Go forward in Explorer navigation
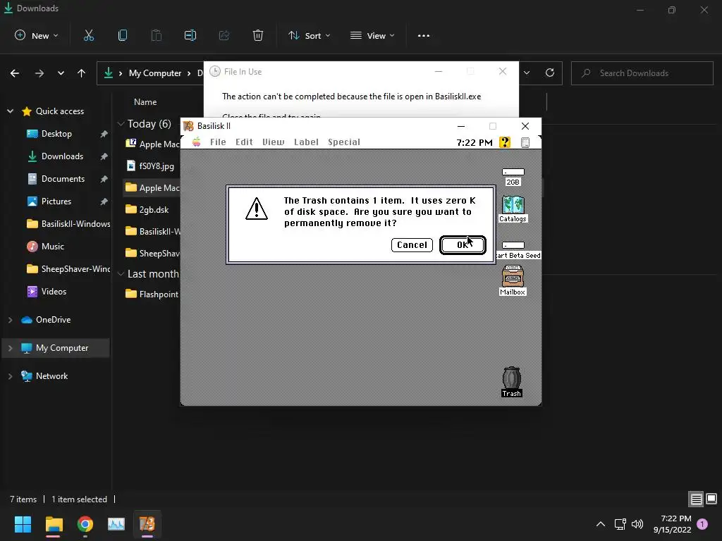 (x=39, y=73)
